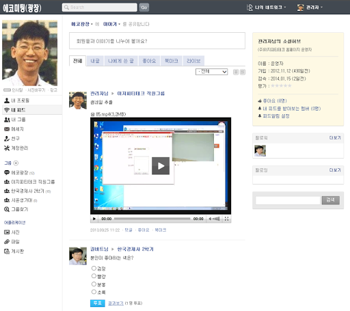Switch to the 북마크 tab
Screen dimensions: 350x311
click(x=172, y=61)
